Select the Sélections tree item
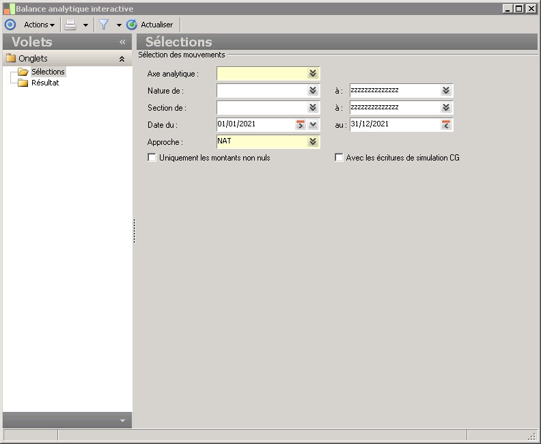The height and width of the screenshot is (444, 541). 48,72
